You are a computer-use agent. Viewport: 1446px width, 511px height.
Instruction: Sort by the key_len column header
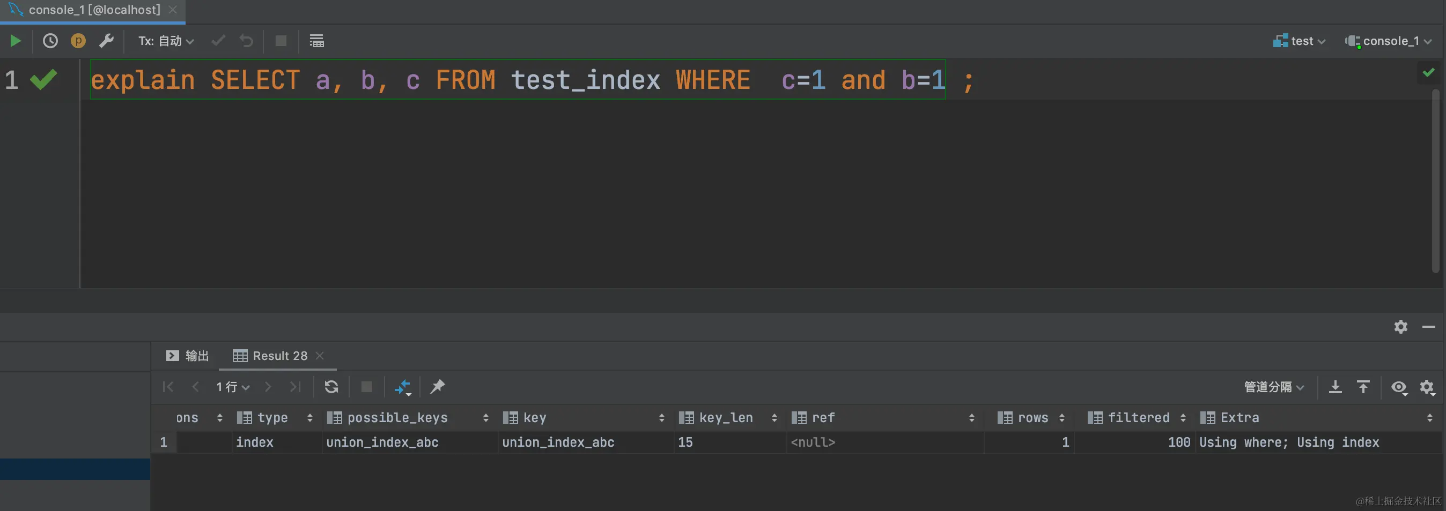[x=729, y=418]
